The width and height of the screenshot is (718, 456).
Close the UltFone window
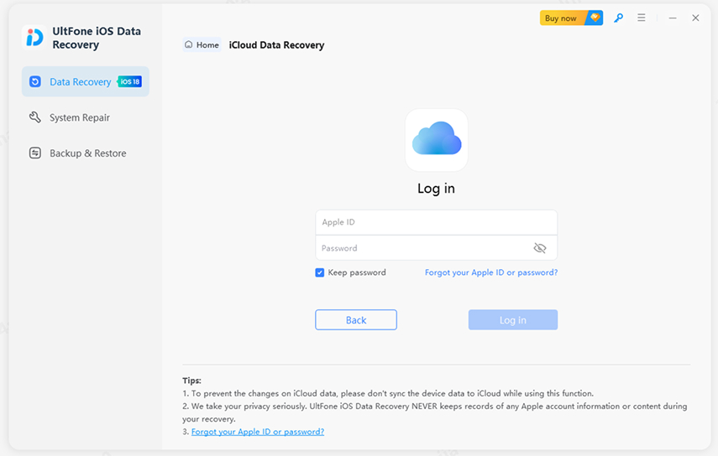695,18
